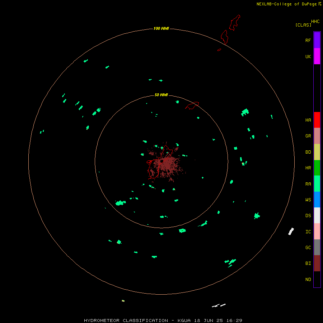This screenshot has height=323, width=323.
Task: Click the GC legend label
Action: pos(308,247)
